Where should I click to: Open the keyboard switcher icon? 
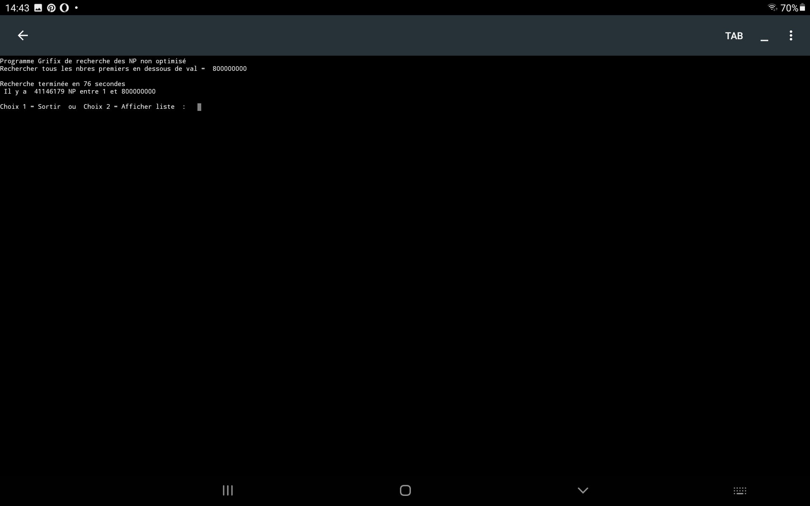click(740, 491)
